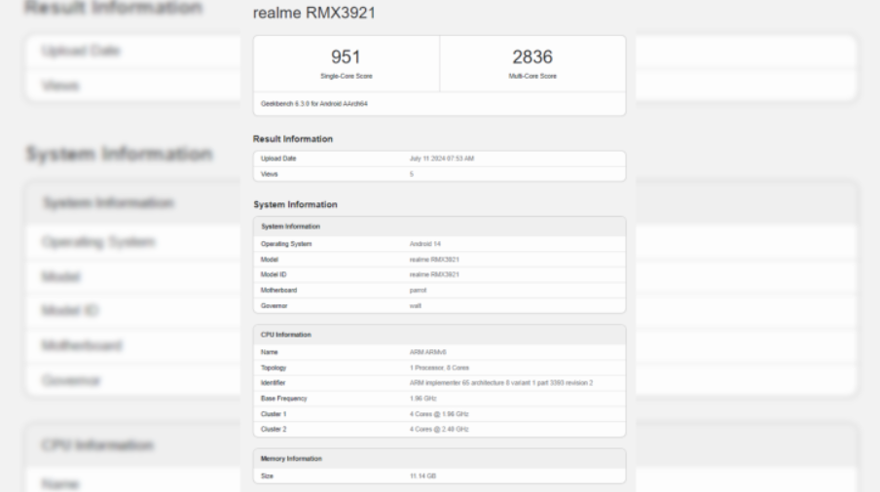Select the Android 14 operating system value
Image resolution: width=880 pixels, height=492 pixels.
coord(426,244)
